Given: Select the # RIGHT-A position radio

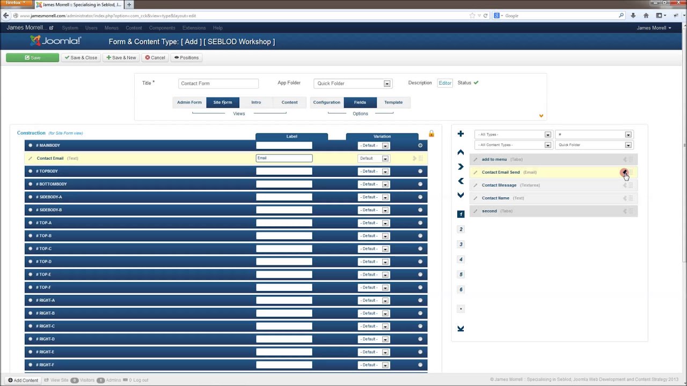Looking at the screenshot, I should (x=31, y=300).
